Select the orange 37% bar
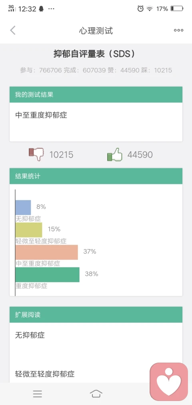 [46, 252]
